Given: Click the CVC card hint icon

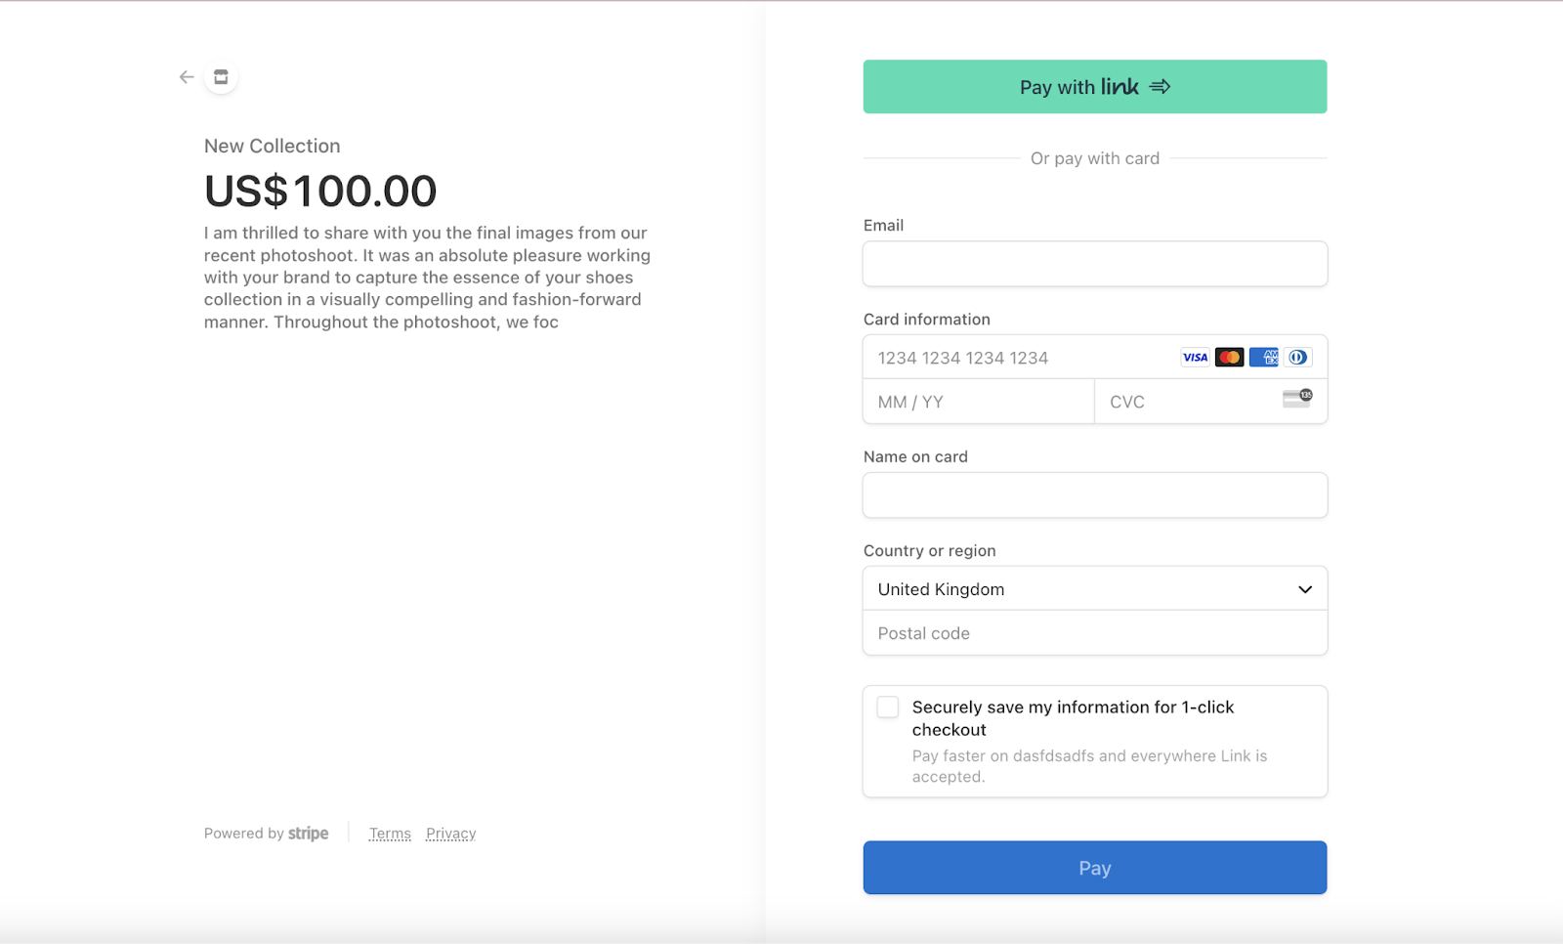Looking at the screenshot, I should click(x=1297, y=399).
